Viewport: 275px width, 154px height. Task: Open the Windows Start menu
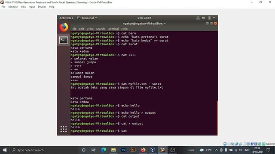[x=5, y=150]
